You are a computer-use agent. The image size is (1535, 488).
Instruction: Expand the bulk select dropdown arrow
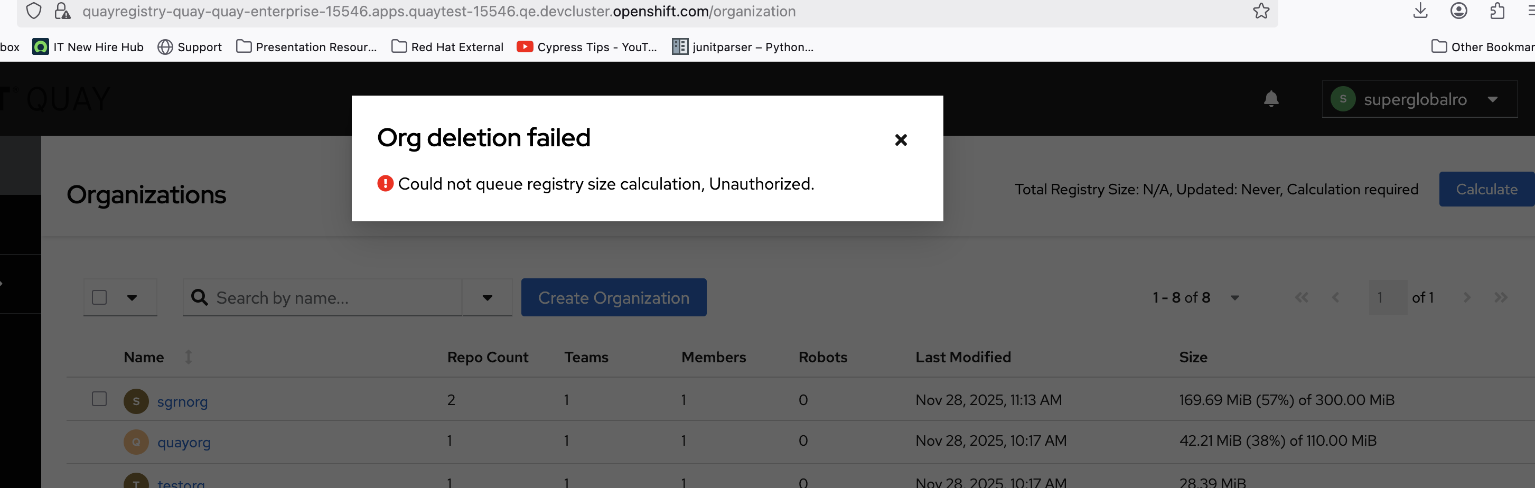coord(132,297)
